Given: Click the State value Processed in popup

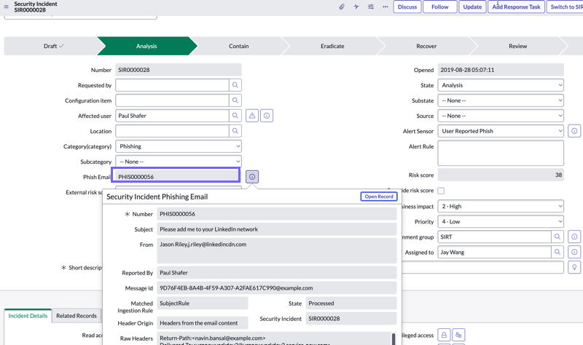Looking at the screenshot, I should pyautogui.click(x=351, y=303).
